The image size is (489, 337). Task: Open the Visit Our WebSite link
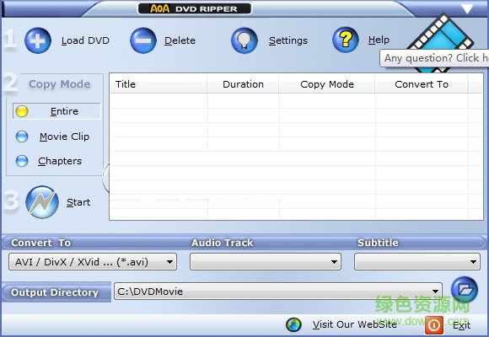355,324
